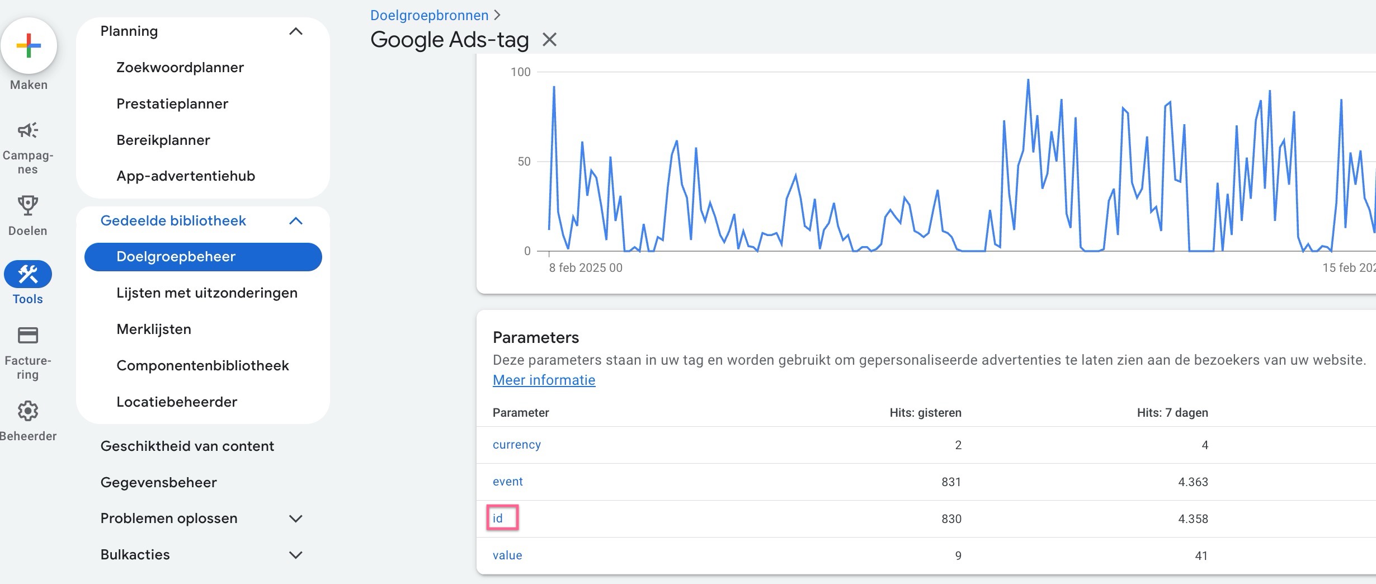
Task: Open Merklijsten
Action: pyautogui.click(x=154, y=329)
